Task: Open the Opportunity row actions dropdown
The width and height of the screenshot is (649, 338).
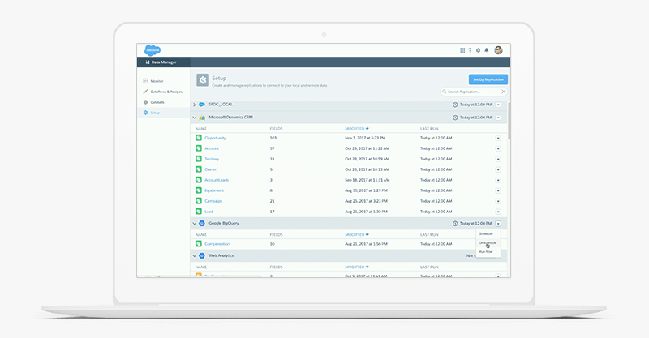Action: tap(498, 138)
